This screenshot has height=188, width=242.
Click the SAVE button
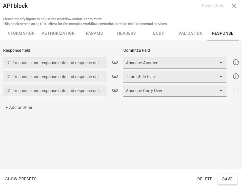227,179
